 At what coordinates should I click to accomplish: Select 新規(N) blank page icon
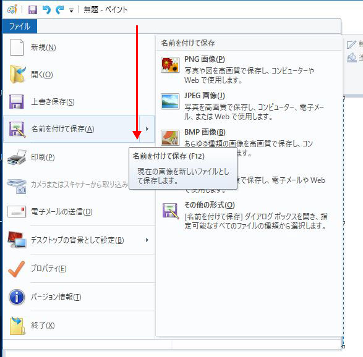point(17,48)
